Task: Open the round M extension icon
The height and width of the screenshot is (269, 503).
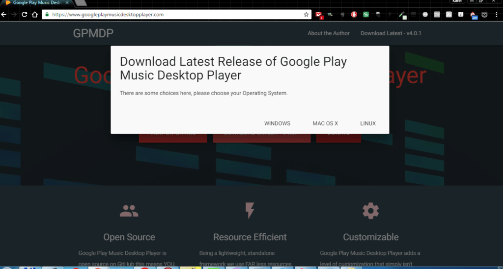Action: 425,14
